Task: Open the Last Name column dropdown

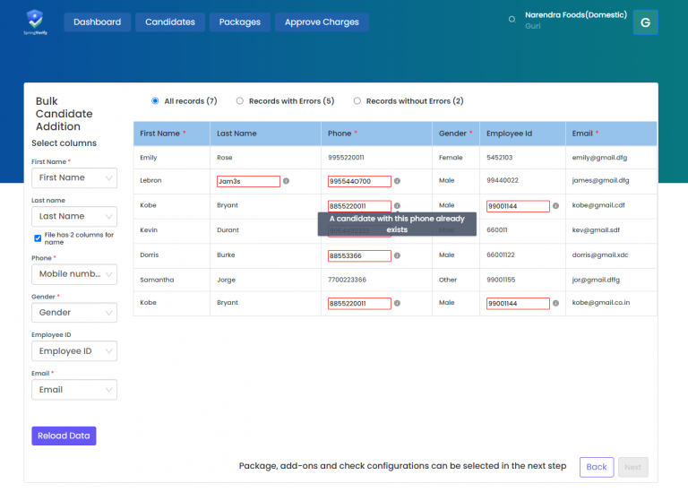Action: [74, 216]
